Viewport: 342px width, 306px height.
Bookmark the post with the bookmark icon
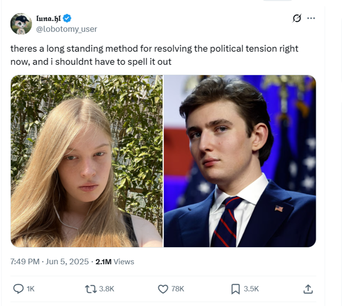(235, 289)
